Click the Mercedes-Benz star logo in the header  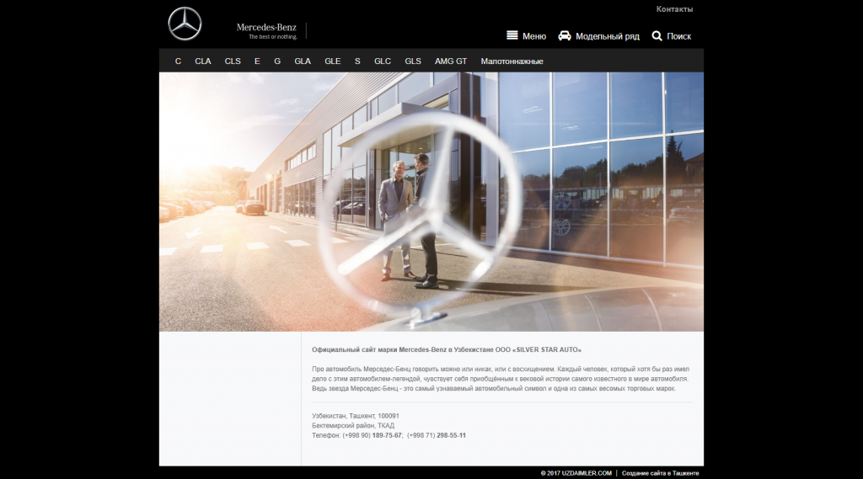coord(185,24)
